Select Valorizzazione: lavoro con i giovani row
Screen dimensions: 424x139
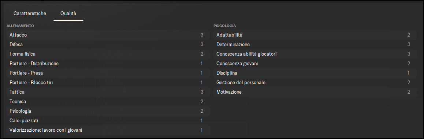tap(108, 130)
